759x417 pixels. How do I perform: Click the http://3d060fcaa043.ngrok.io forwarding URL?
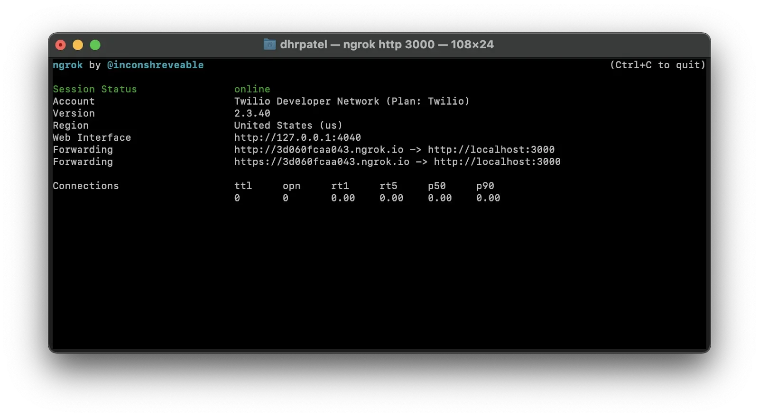pos(319,150)
